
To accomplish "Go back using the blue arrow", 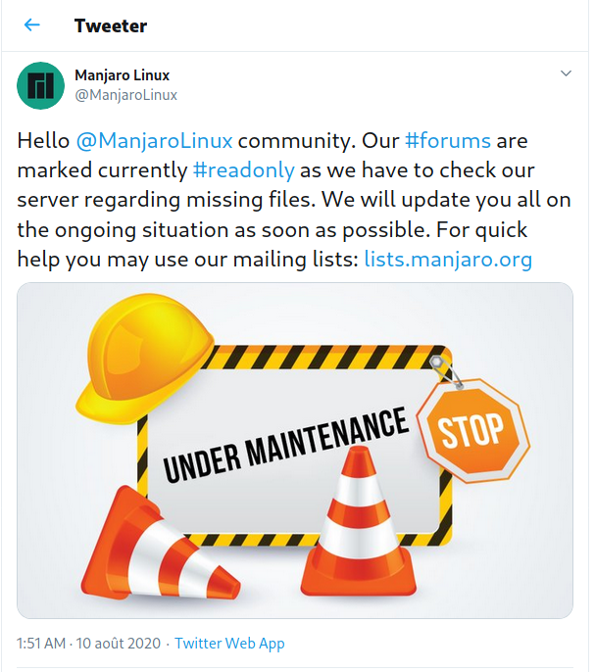I will point(32,25).
